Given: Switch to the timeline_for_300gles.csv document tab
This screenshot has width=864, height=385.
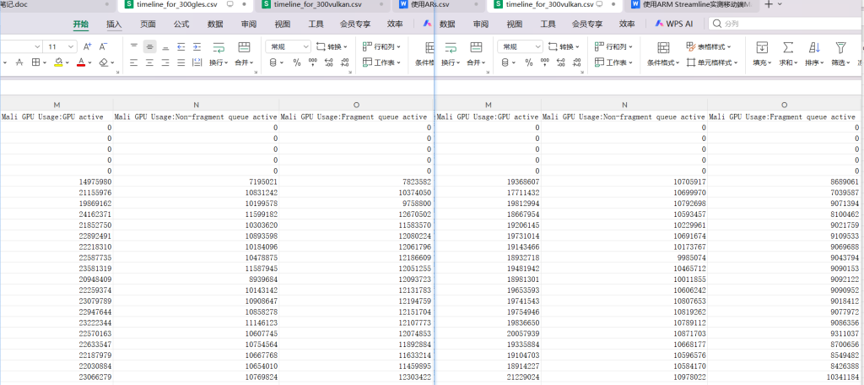Looking at the screenshot, I should point(175,5).
